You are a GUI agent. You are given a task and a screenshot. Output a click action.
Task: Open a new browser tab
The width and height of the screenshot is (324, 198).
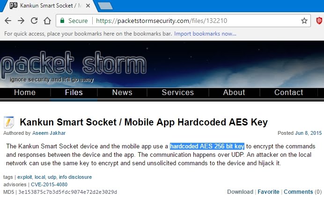105,6
